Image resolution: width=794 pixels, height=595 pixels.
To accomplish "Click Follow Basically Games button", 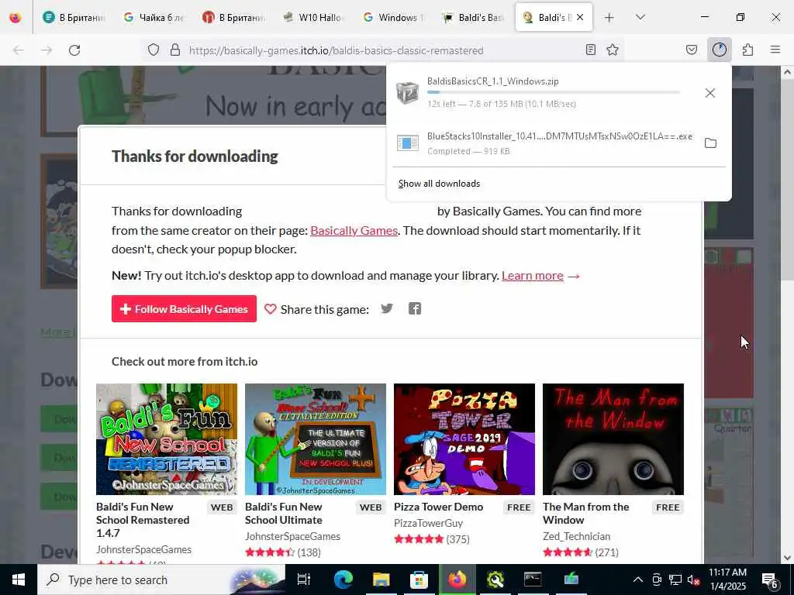I will click(184, 308).
